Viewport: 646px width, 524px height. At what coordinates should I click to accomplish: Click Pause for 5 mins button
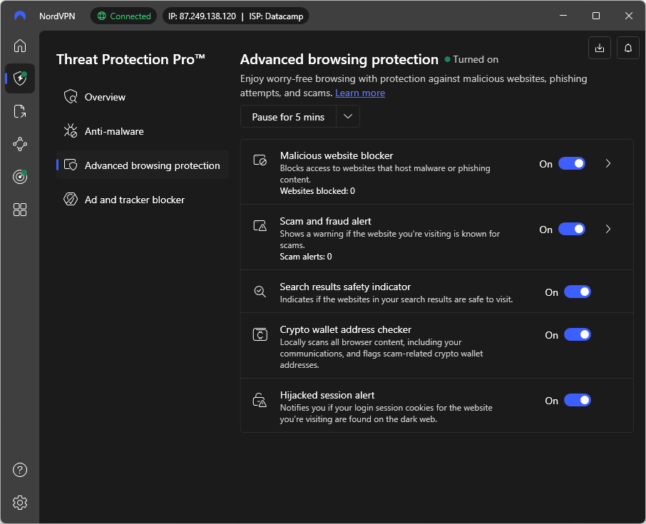point(288,117)
